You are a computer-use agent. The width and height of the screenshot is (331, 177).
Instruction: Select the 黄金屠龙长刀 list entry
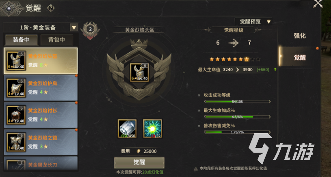41,163
